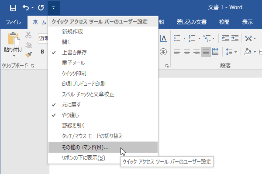
Task: Click the Undo arrow icon
Action: click(26, 8)
